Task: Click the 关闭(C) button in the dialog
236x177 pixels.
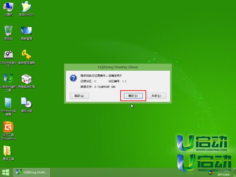Action: (157, 96)
